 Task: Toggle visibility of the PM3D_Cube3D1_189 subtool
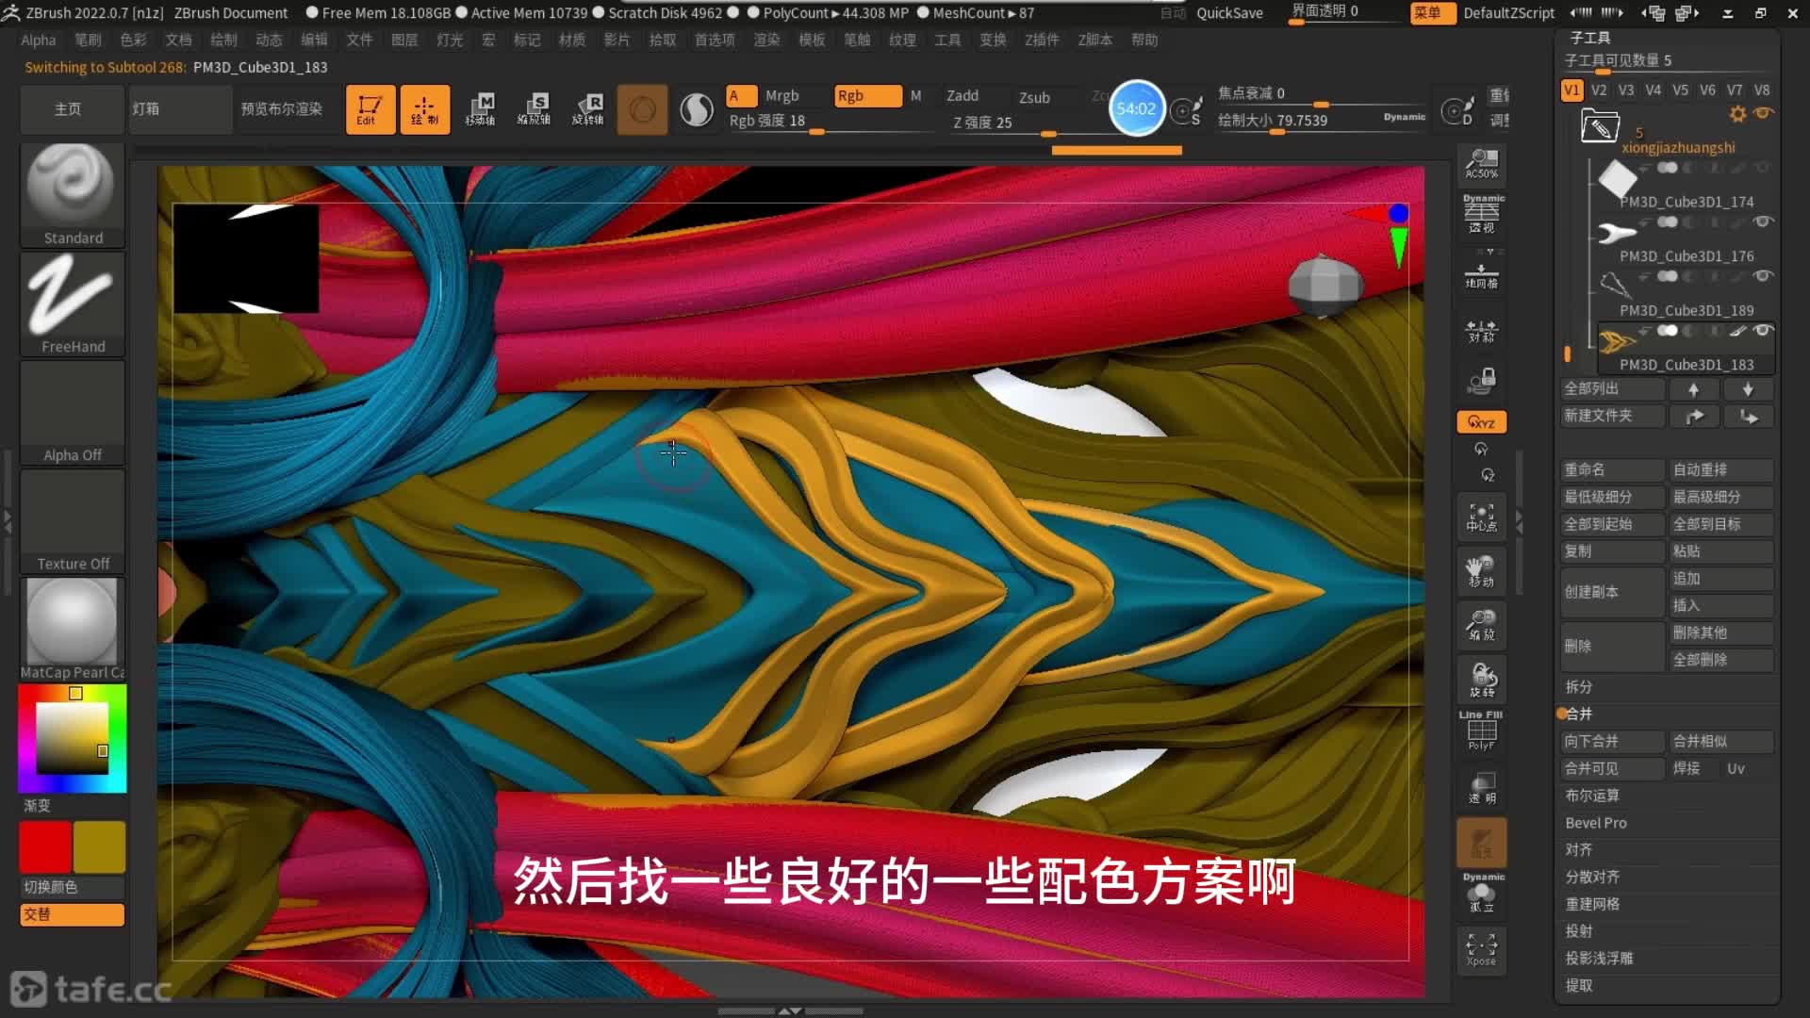(x=1763, y=276)
